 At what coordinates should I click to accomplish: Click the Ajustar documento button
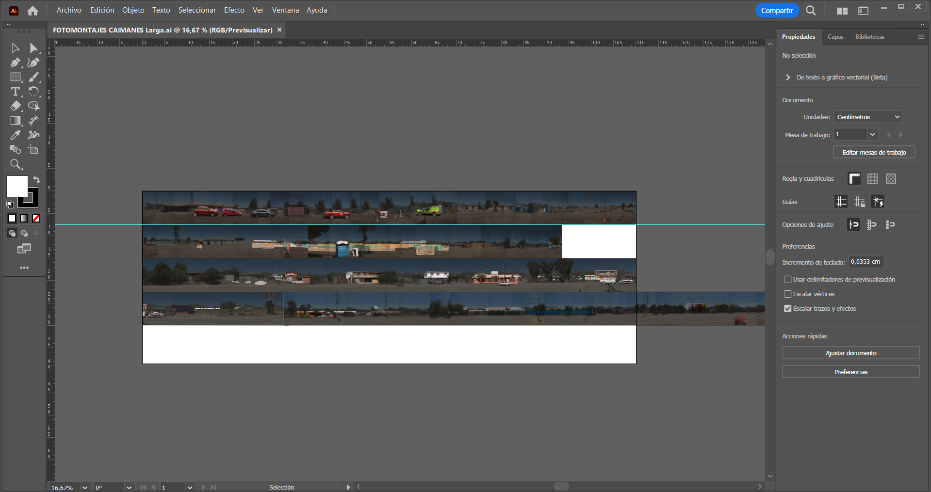click(x=850, y=353)
